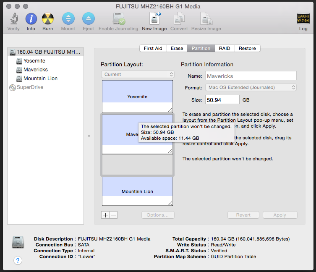
Task: Select the Partition tab
Action: pyautogui.click(x=201, y=48)
